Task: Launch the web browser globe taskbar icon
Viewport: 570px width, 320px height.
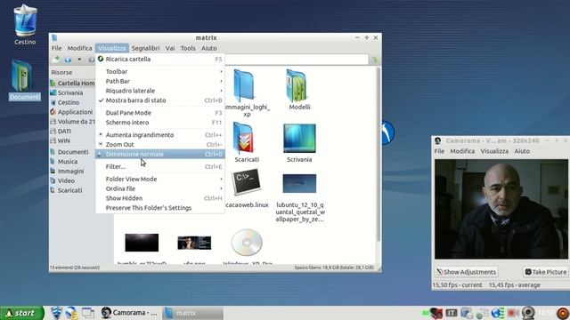Action: (x=71, y=313)
